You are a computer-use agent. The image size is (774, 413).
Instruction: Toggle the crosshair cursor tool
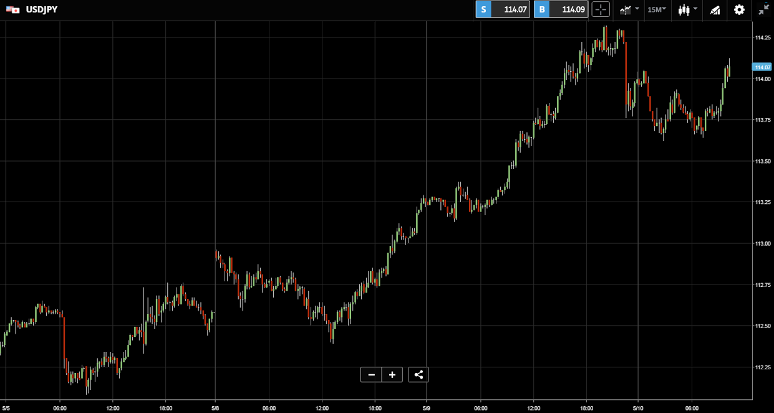click(x=601, y=9)
